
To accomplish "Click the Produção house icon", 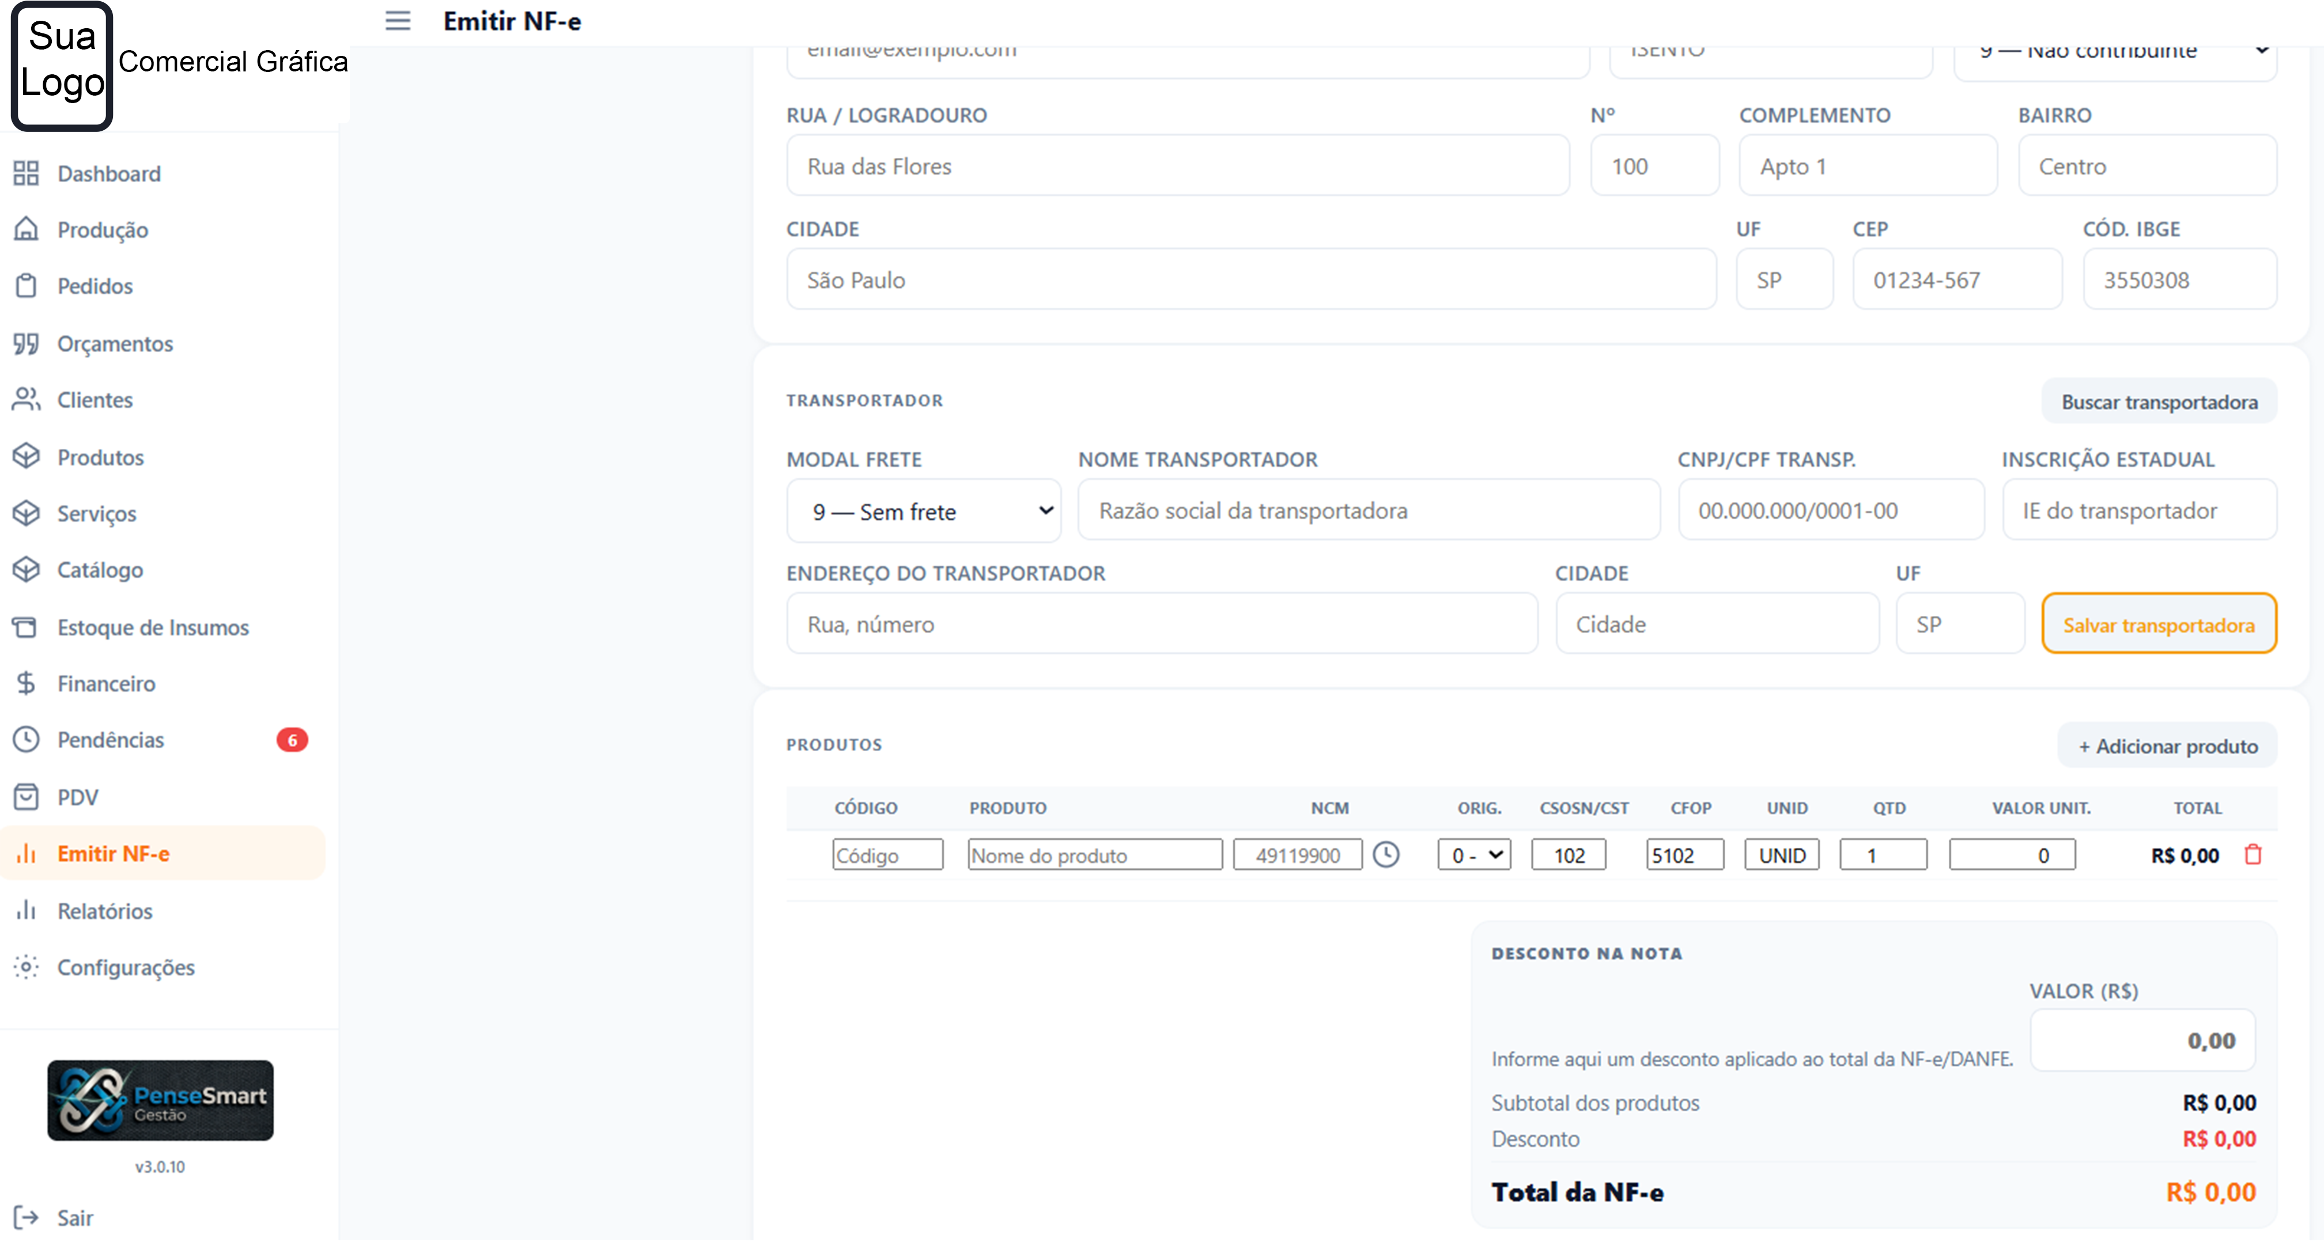I will click(26, 229).
